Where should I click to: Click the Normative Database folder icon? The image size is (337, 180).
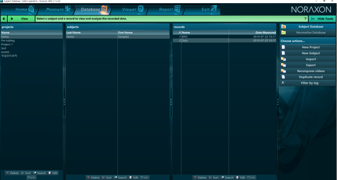[283, 33]
